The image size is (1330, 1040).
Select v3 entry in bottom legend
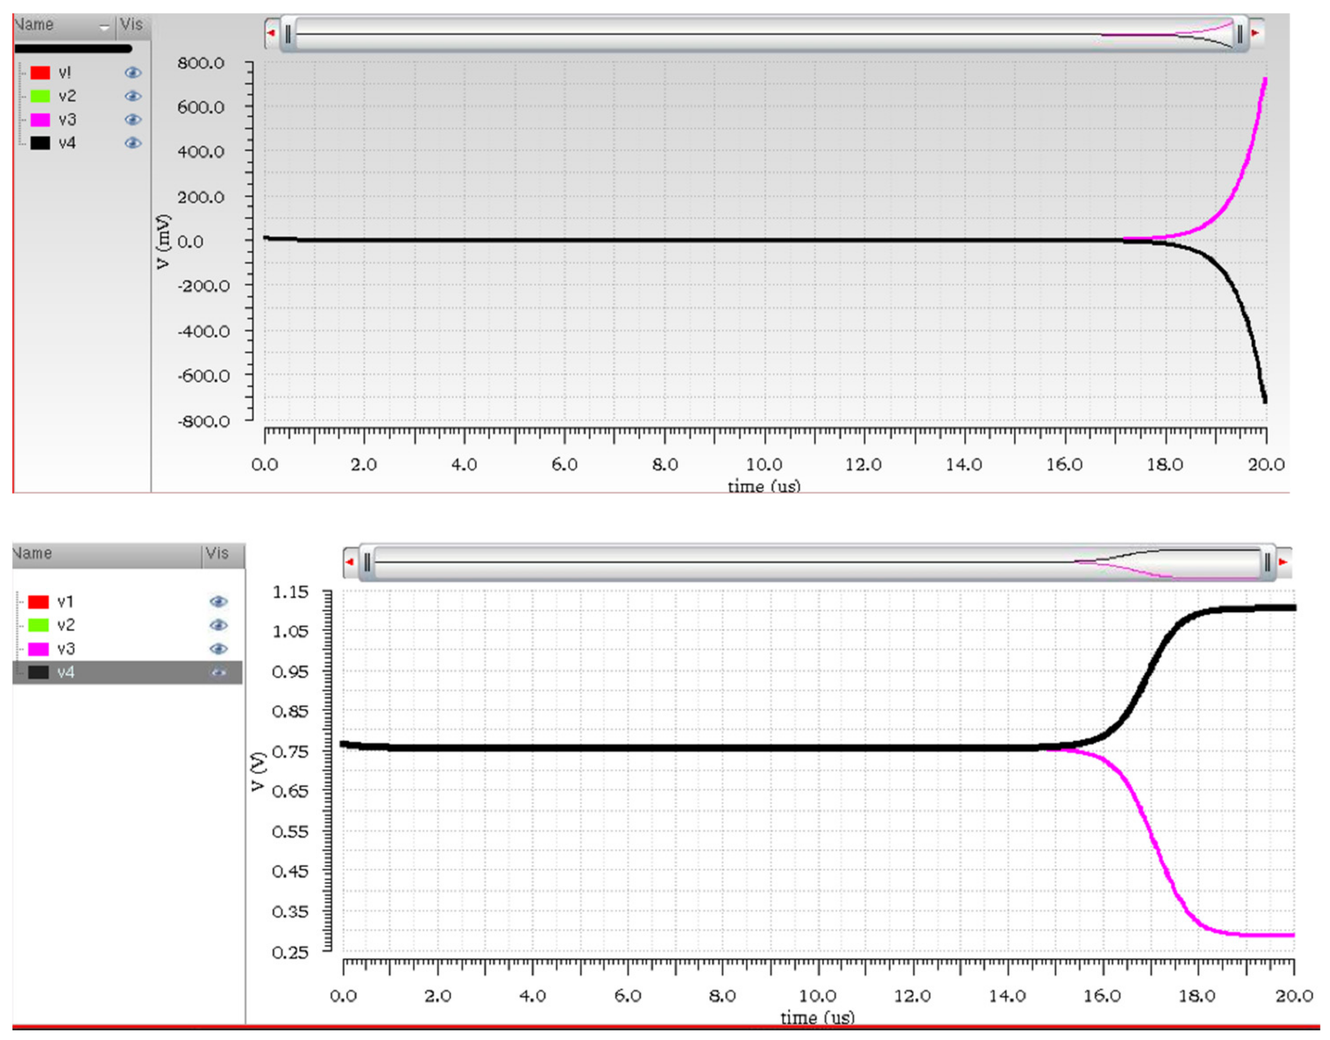coord(66,649)
